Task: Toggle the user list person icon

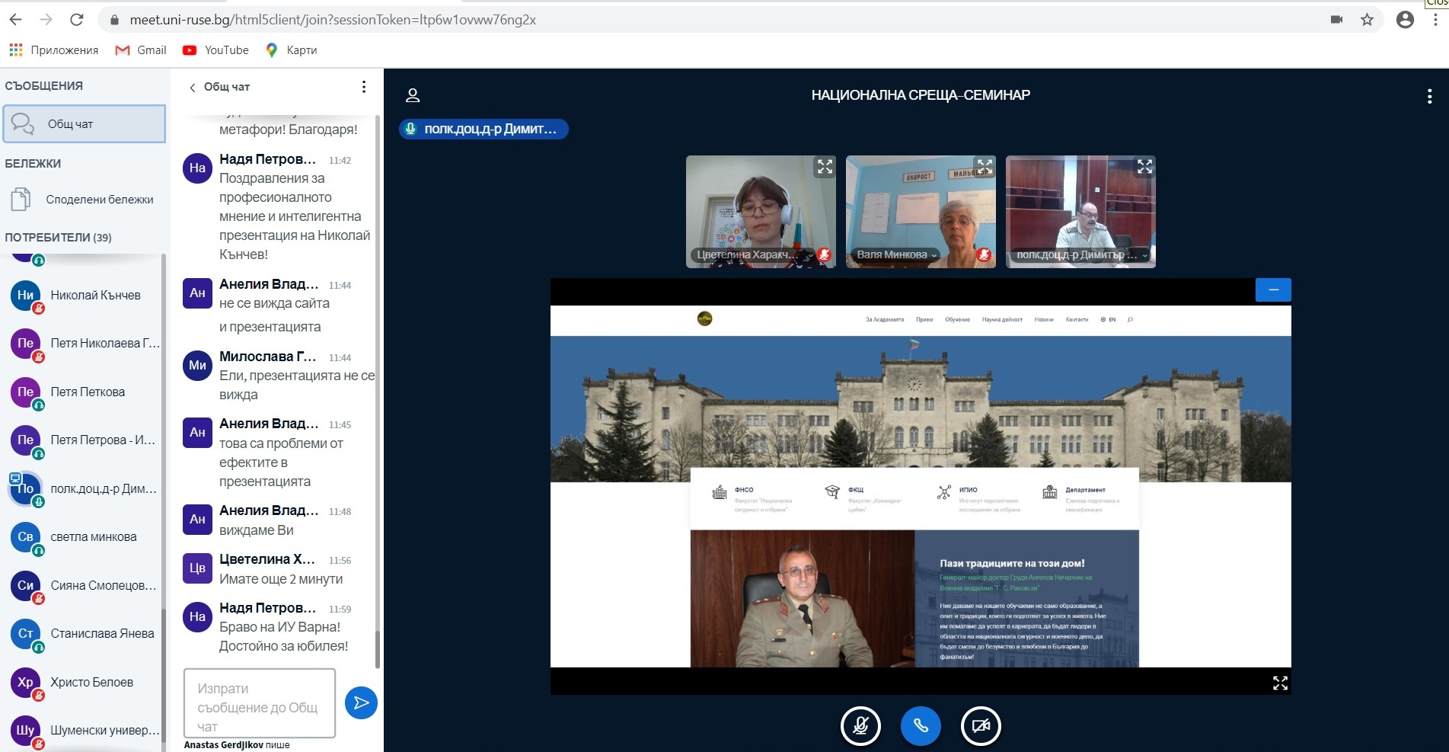Action: tap(413, 95)
